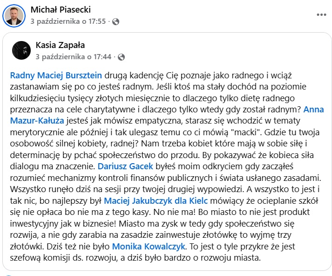Viewport: 332px width, 276px height.
Task: Open Michał Piasecki's profile via name
Action: click(61, 10)
